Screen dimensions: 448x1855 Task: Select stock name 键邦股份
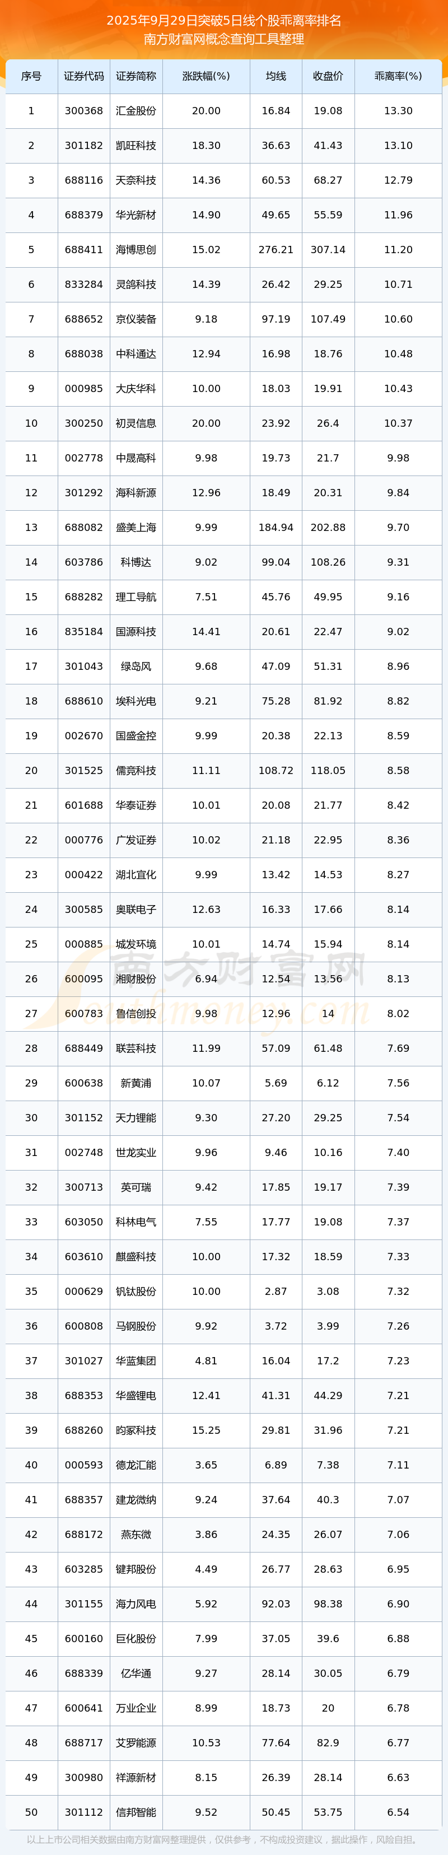coord(136,1570)
